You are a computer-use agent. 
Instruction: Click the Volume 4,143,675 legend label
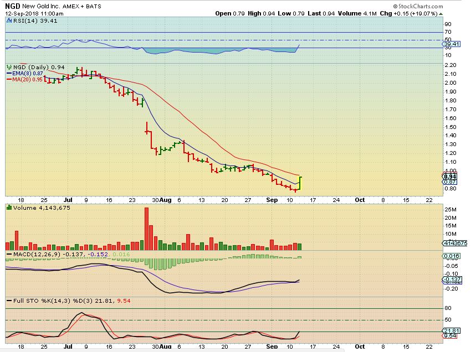pos(42,208)
